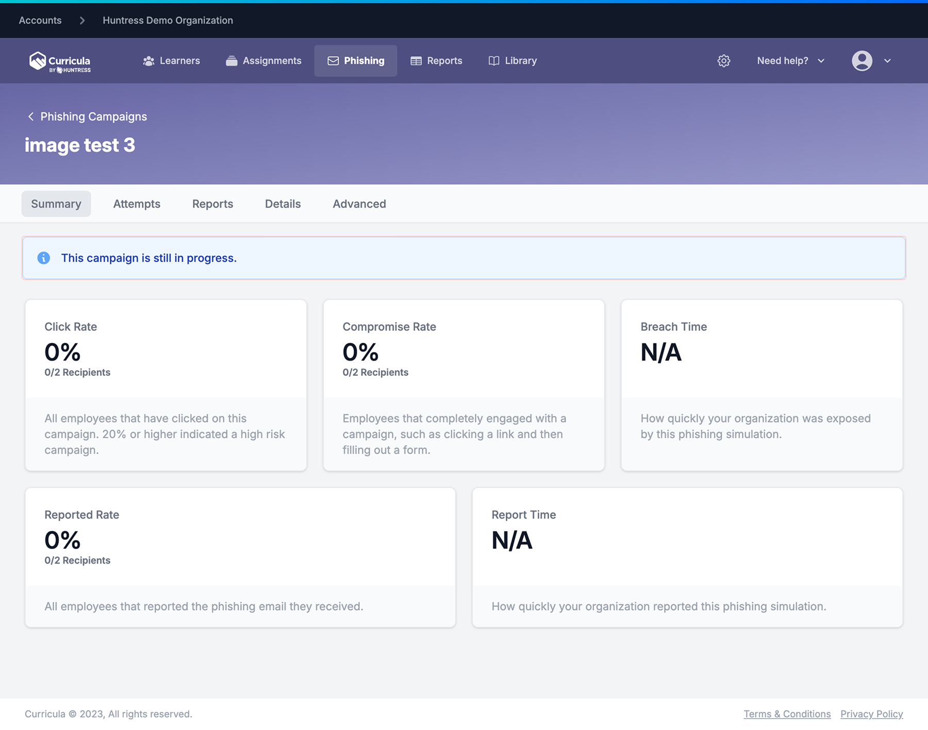This screenshot has height=730, width=928.
Task: Open Reports in the top navigation
Action: 436,61
